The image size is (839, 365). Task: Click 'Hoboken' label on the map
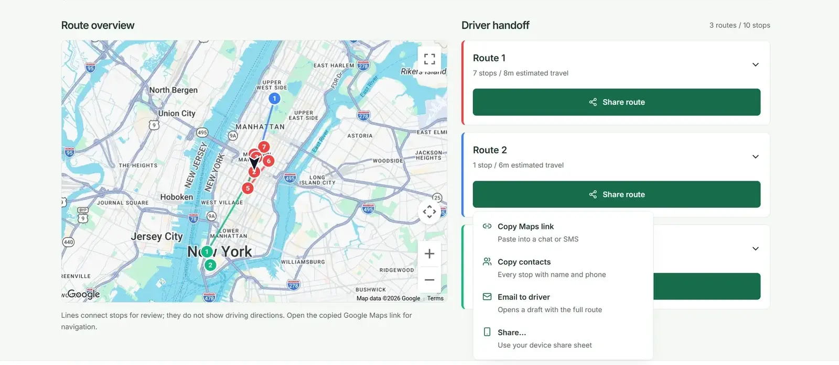(177, 197)
